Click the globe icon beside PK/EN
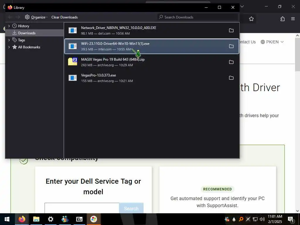 tap(263, 42)
